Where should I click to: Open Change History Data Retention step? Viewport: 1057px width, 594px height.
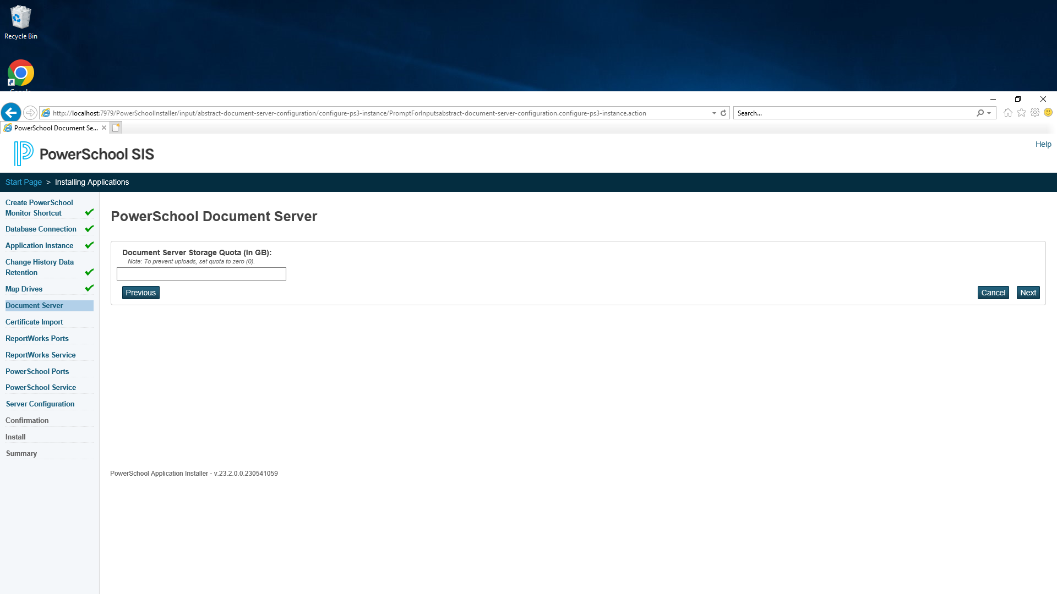tap(40, 267)
